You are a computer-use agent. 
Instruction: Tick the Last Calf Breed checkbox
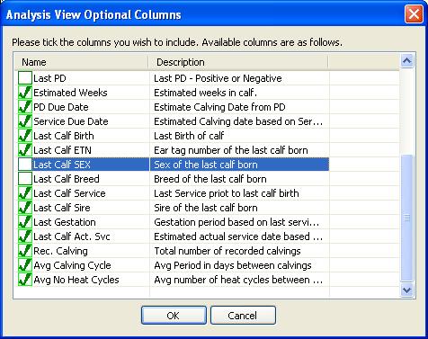pos(25,179)
